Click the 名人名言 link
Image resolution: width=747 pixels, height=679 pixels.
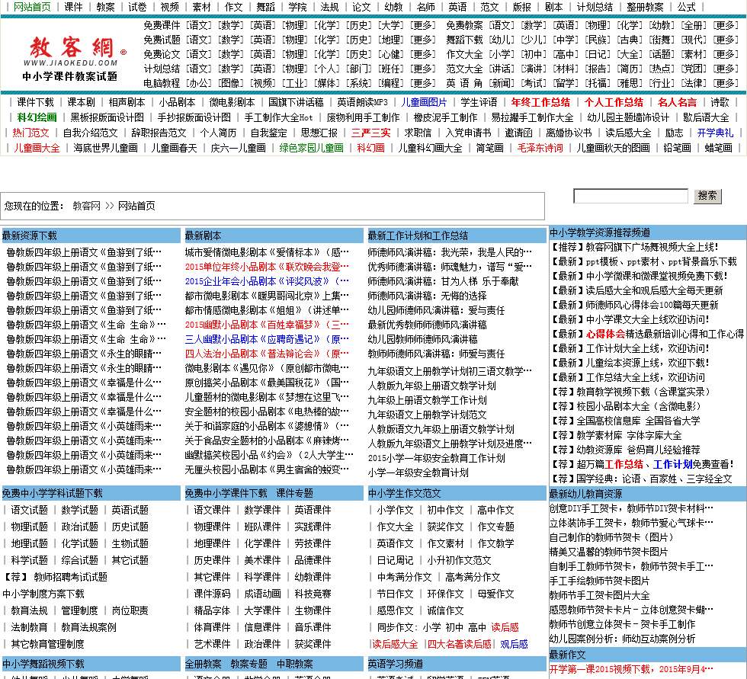pos(677,102)
